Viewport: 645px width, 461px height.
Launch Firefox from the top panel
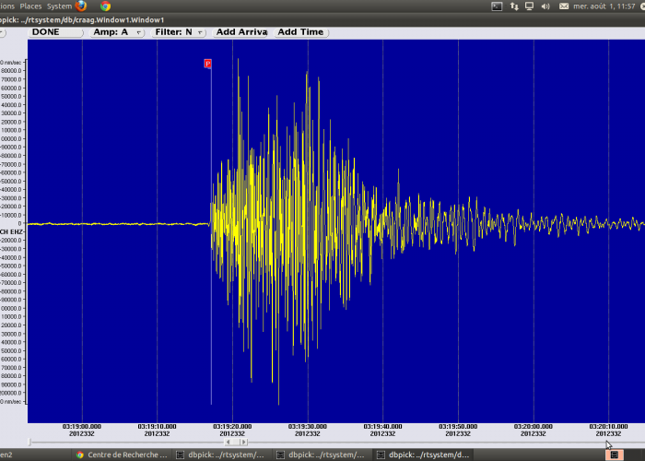pyautogui.click(x=81, y=6)
